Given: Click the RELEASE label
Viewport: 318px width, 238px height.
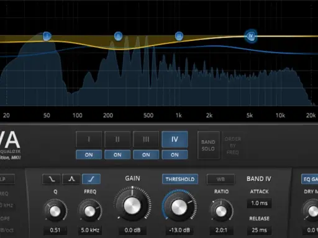Looking at the screenshot, I should click(259, 219).
